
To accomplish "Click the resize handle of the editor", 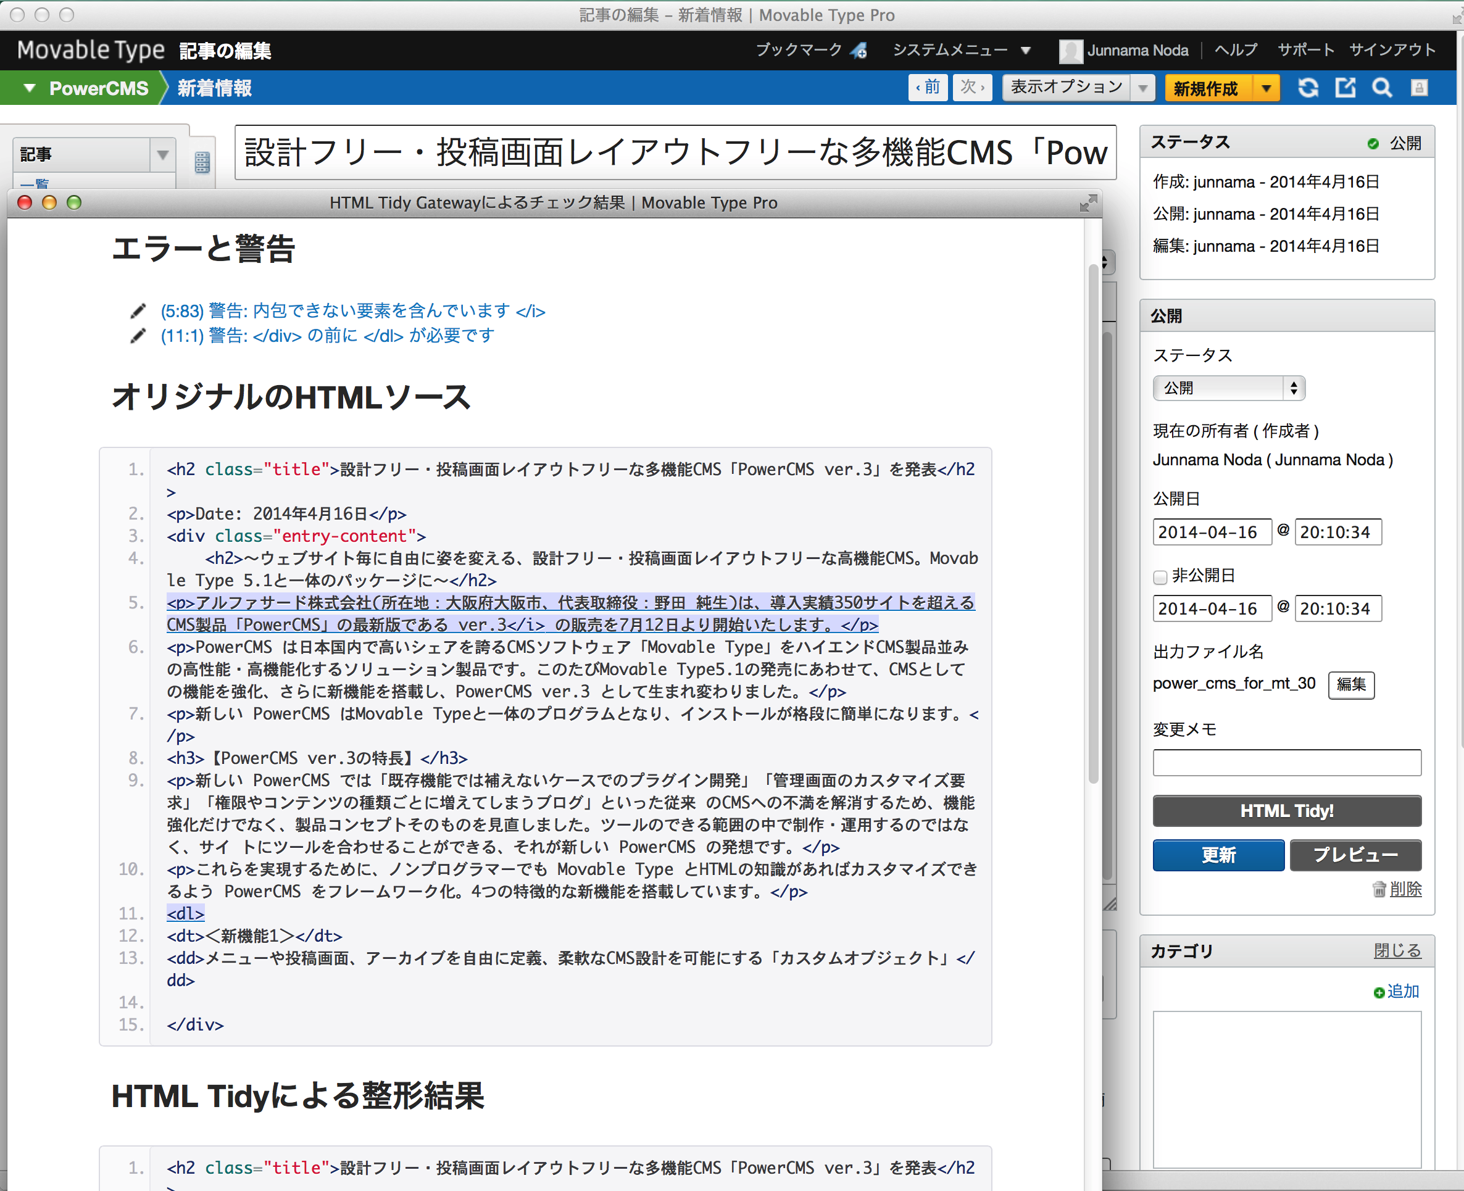I will pos(1110,903).
